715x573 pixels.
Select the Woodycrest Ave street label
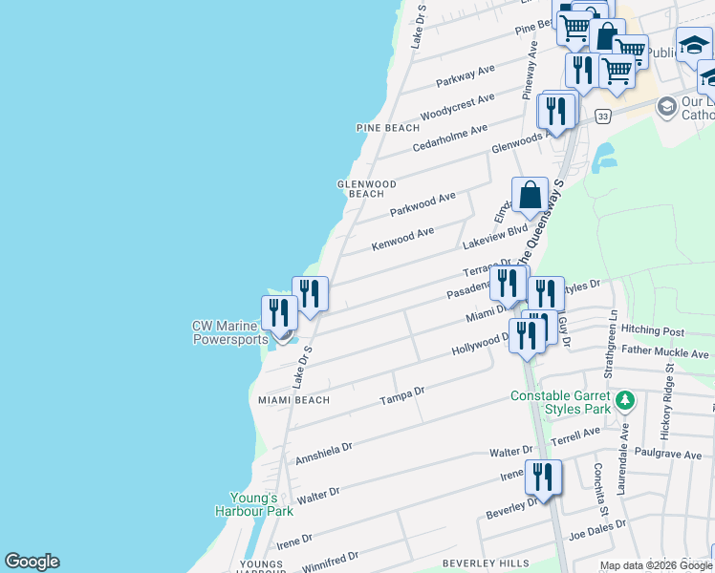(457, 107)
